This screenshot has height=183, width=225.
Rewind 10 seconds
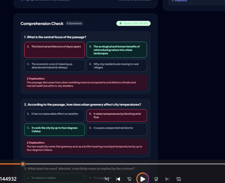[129, 179]
